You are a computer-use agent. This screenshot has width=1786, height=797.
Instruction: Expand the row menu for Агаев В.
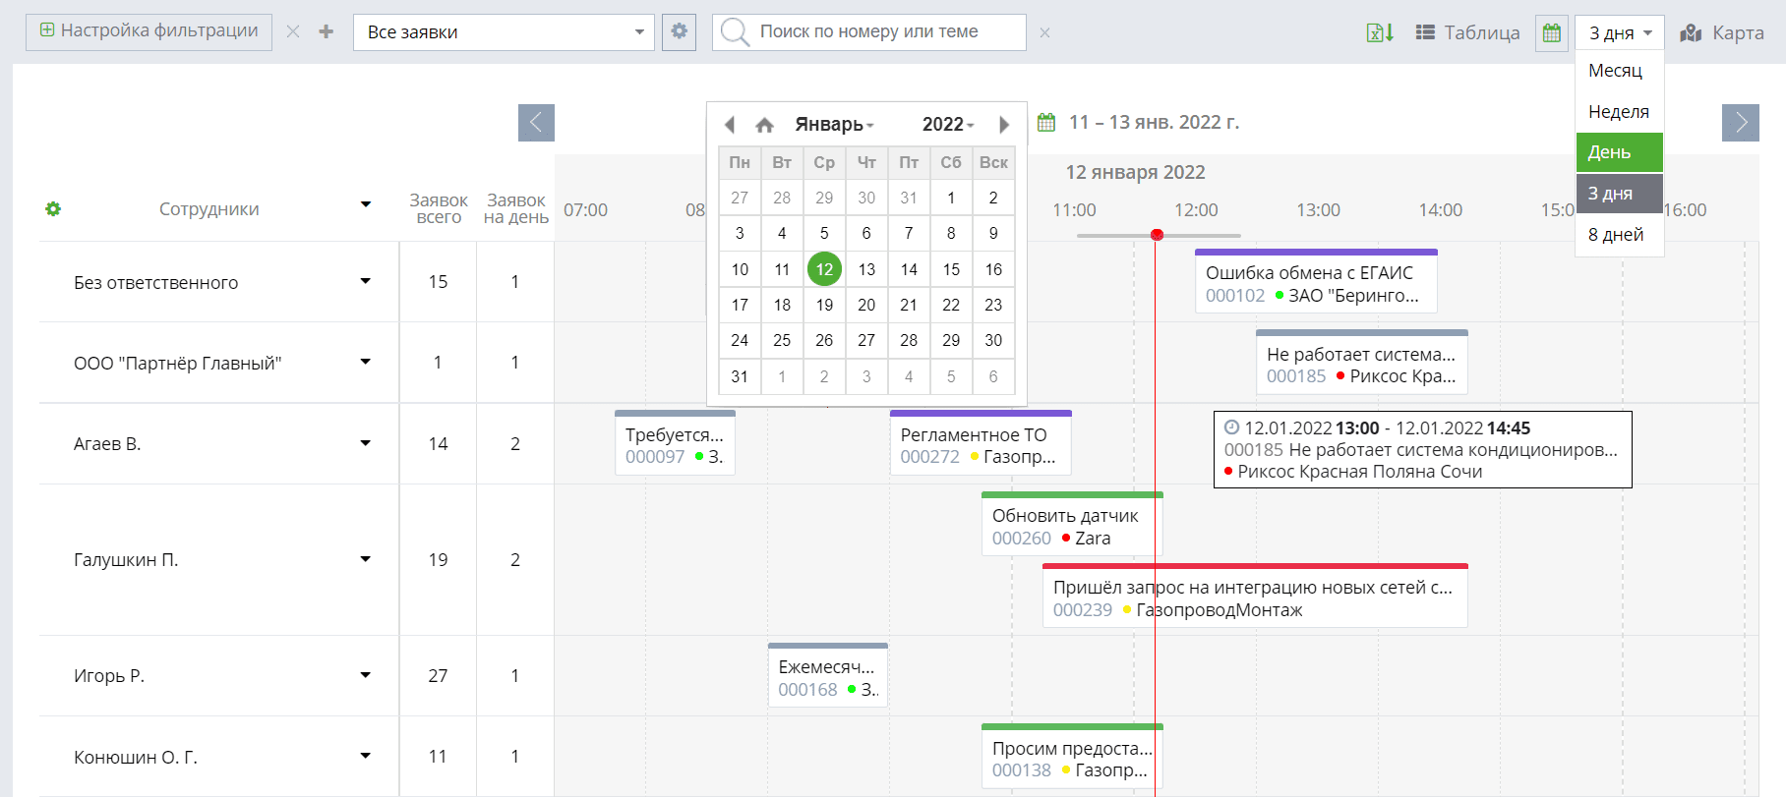[365, 443]
